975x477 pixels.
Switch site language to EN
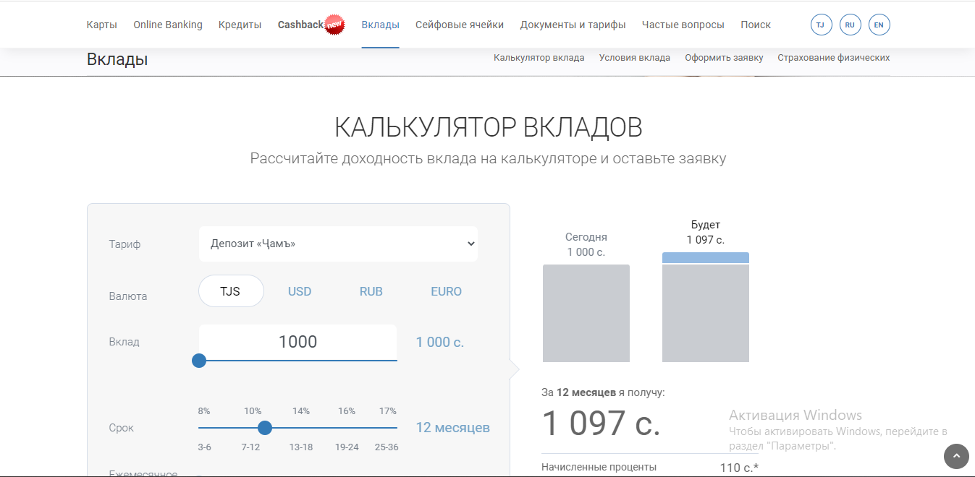point(879,25)
